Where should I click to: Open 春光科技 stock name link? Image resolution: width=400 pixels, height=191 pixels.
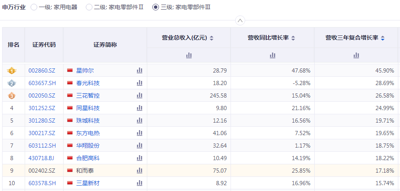88,83
